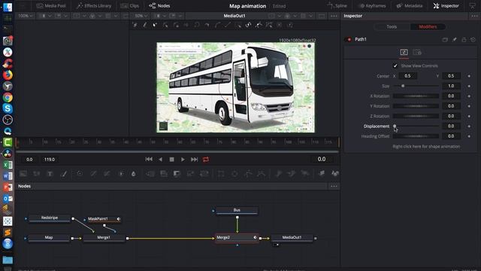Select the Modifiers tab in Inspector
The image size is (481, 271).
(428, 27)
